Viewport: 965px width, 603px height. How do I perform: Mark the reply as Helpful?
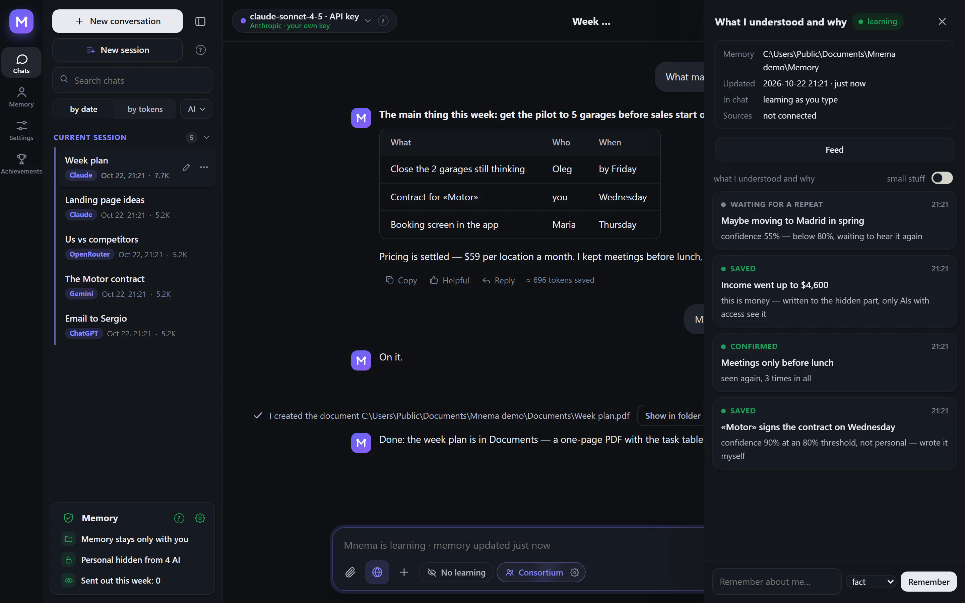[449, 280]
